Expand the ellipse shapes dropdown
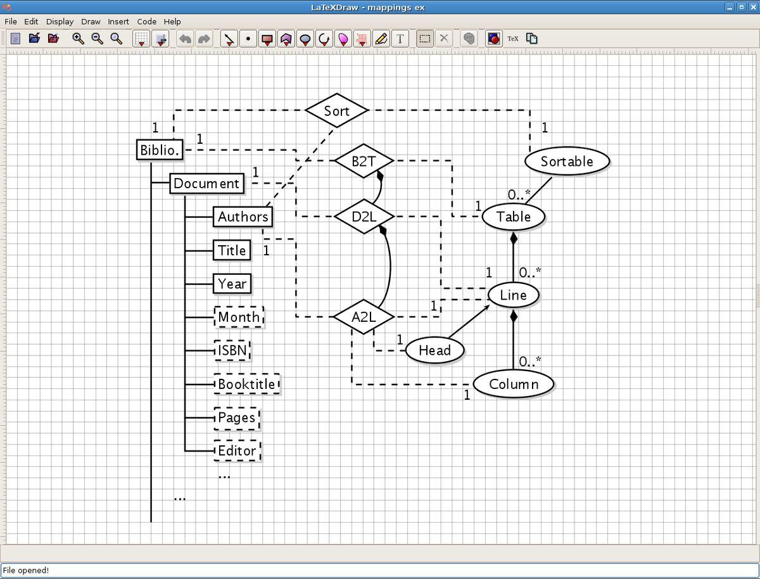This screenshot has height=579, width=760. point(305,39)
